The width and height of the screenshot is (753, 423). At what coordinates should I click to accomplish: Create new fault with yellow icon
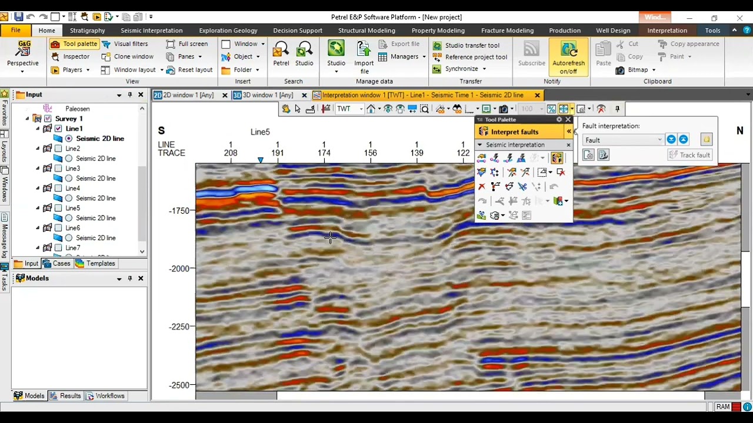(x=707, y=140)
